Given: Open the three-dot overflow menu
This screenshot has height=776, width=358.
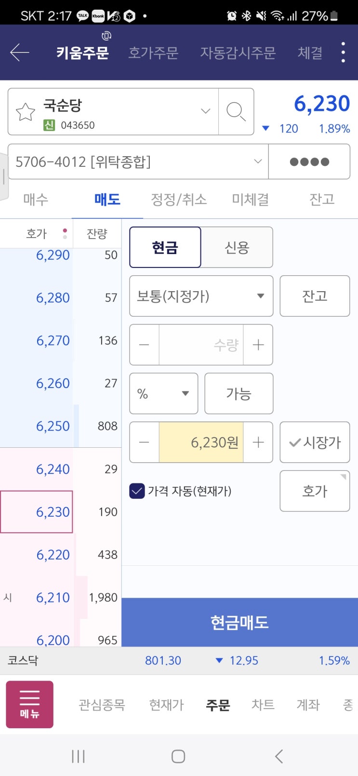Looking at the screenshot, I should point(343,52).
